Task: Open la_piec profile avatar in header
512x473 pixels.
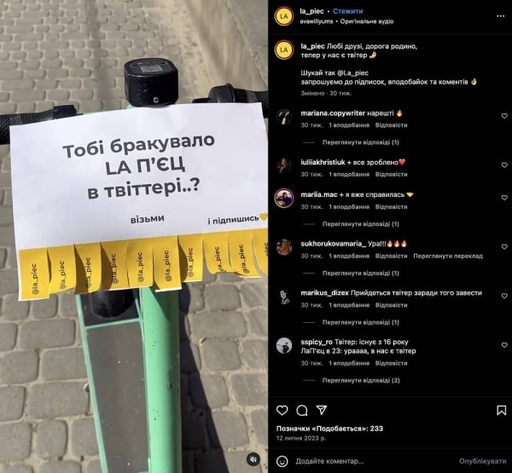Action: point(284,16)
